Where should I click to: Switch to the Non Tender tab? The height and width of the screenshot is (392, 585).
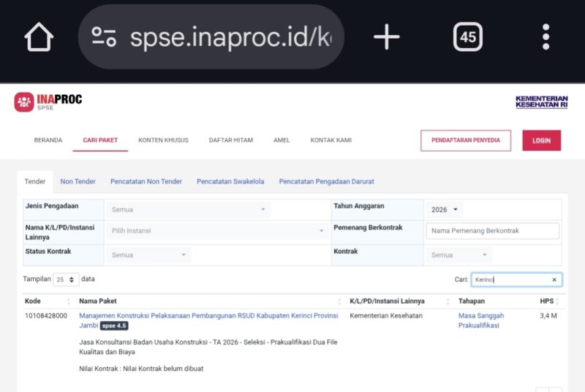point(78,182)
